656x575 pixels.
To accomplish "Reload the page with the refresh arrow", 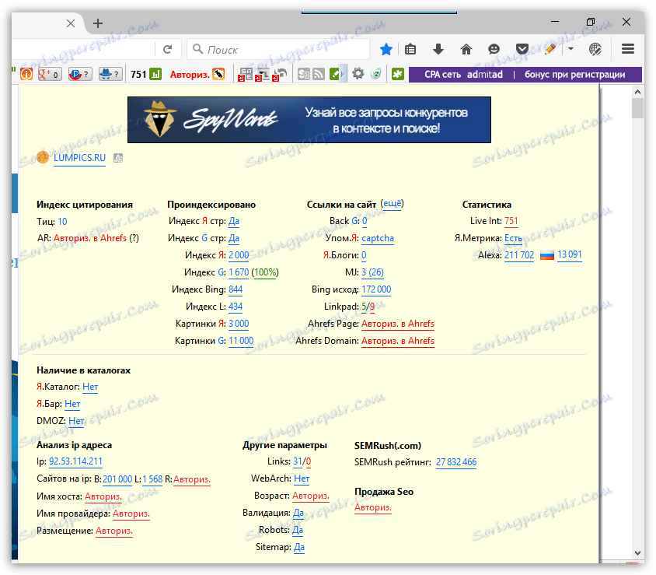I will point(167,50).
